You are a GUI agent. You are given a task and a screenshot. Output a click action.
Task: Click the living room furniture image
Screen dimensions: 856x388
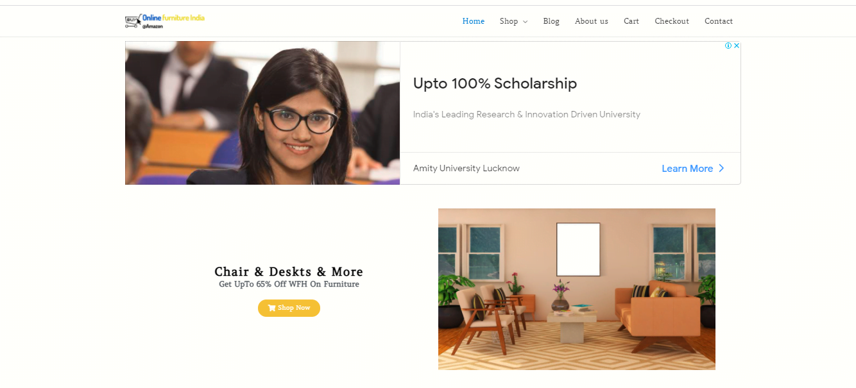click(577, 289)
